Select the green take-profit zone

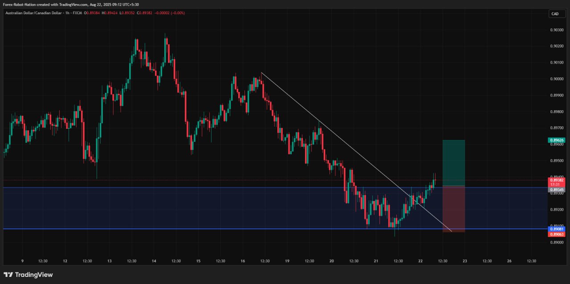pyautogui.click(x=453, y=163)
